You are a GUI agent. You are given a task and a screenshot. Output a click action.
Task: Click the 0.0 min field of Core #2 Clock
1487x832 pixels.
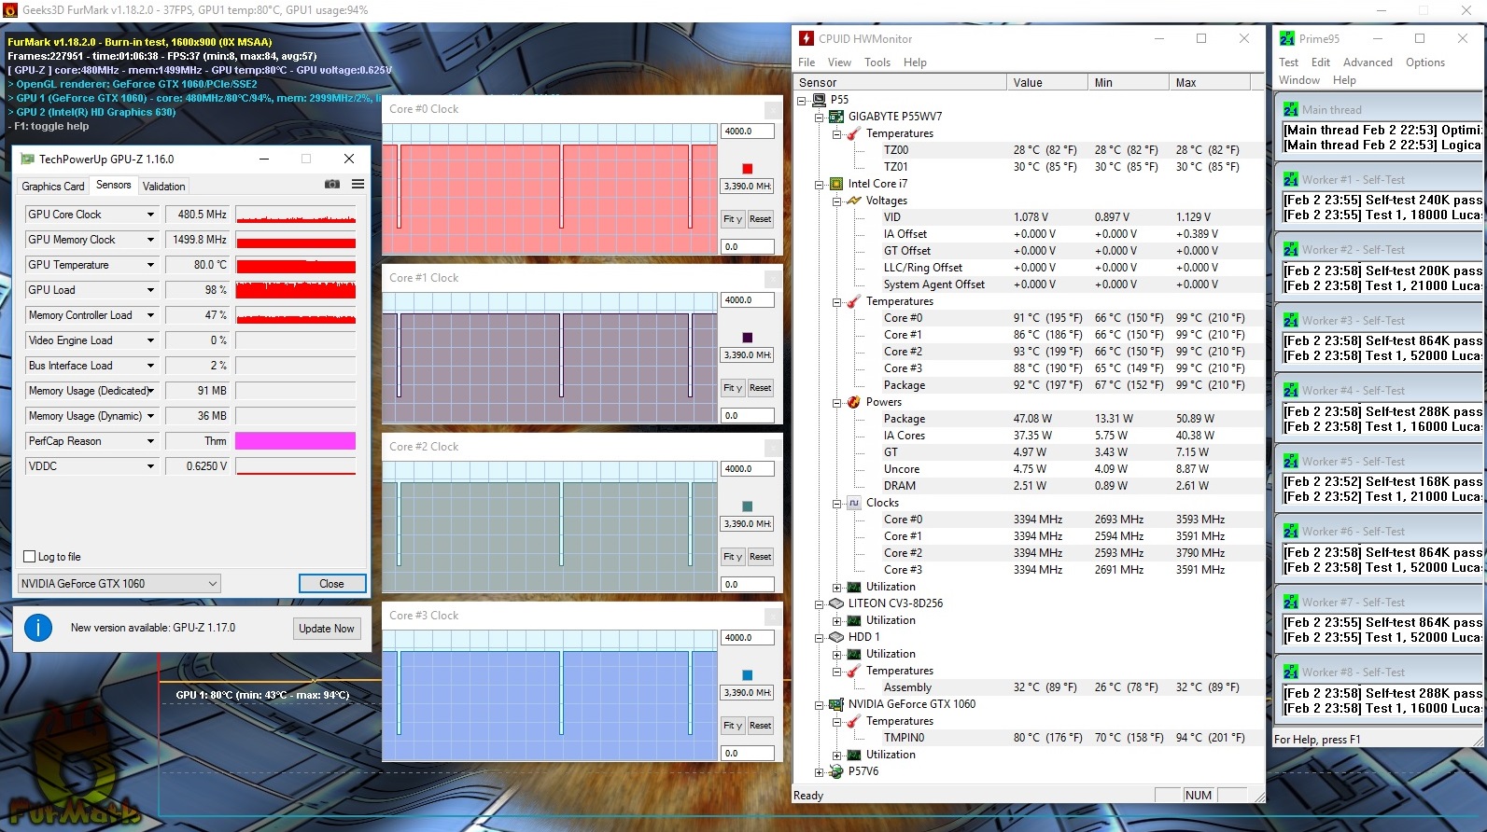tap(747, 585)
